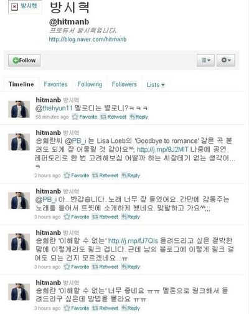
Task: Click the @PB_i mention in the reply tweet
Action: tap(46, 200)
